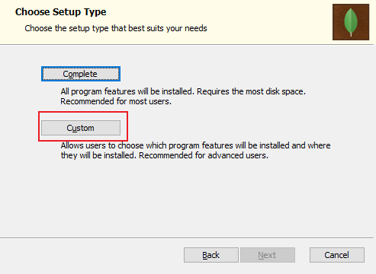The height and width of the screenshot is (274, 376).
Task: Choose the Complete setup type
Action: click(x=81, y=74)
